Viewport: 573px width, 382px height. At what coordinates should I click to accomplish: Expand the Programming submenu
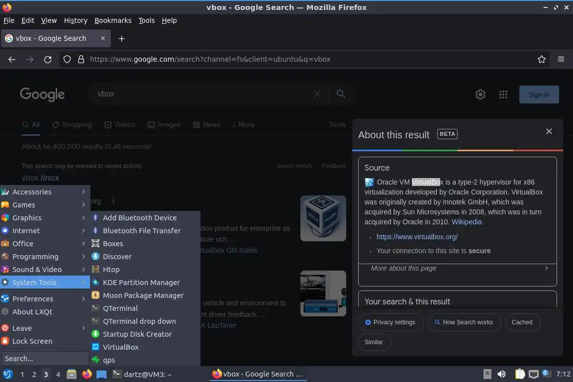45,257
